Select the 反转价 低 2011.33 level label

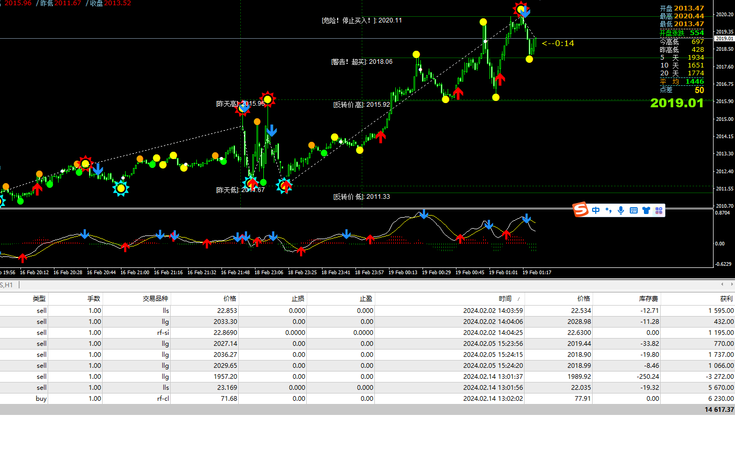[x=362, y=197]
